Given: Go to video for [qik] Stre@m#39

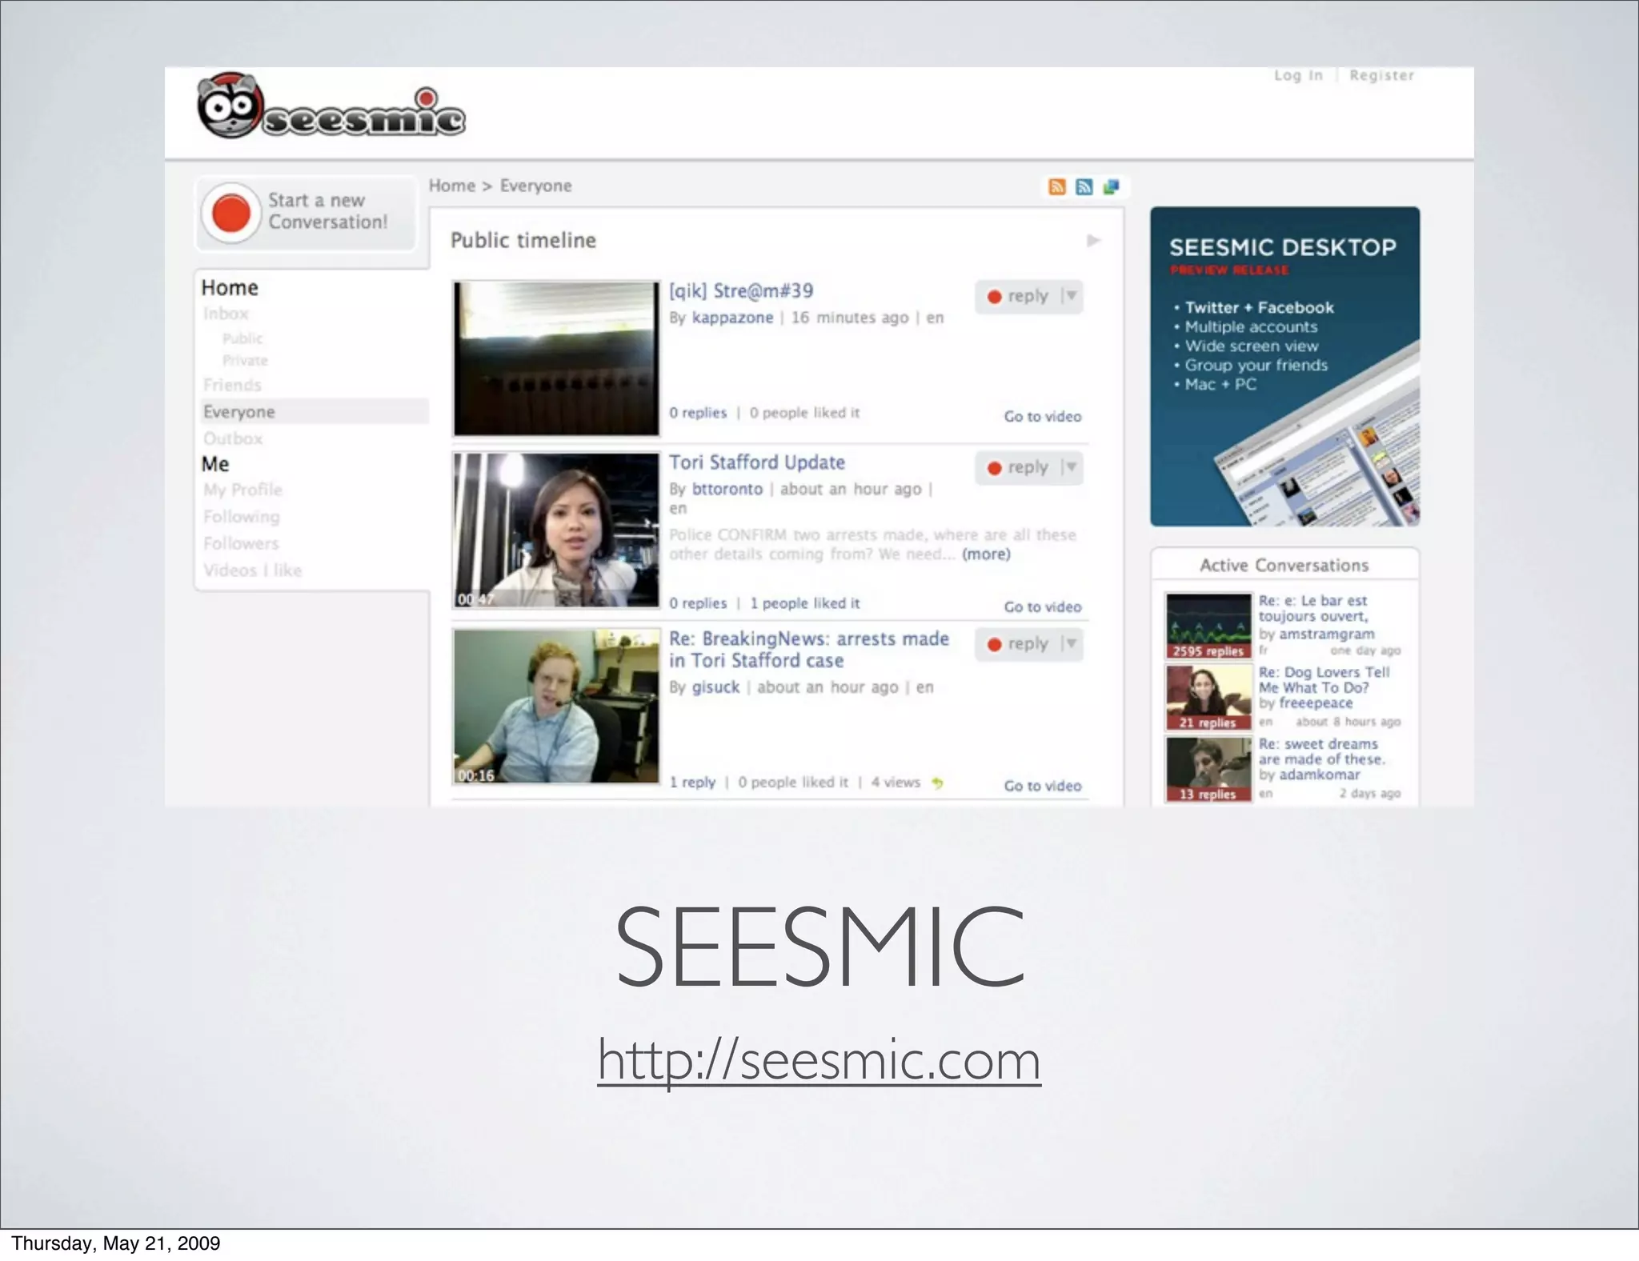Looking at the screenshot, I should click(x=1043, y=417).
